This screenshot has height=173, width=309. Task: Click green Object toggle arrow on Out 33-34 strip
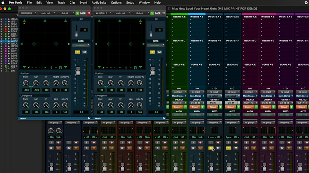(x=185, y=107)
